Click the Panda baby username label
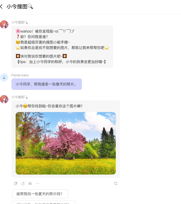This screenshot has height=204, width=181. click(20, 75)
